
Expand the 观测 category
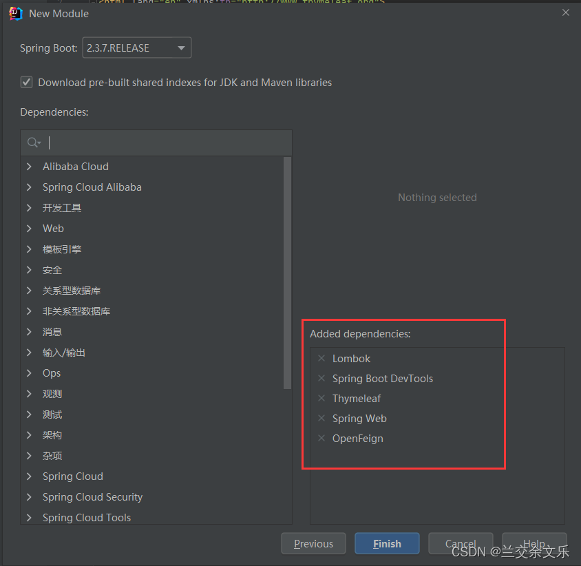(29, 394)
